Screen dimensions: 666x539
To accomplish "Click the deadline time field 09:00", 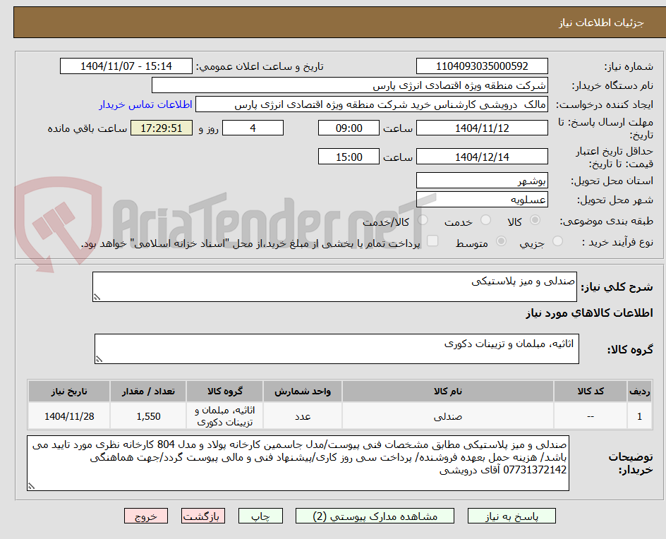I will [349, 128].
